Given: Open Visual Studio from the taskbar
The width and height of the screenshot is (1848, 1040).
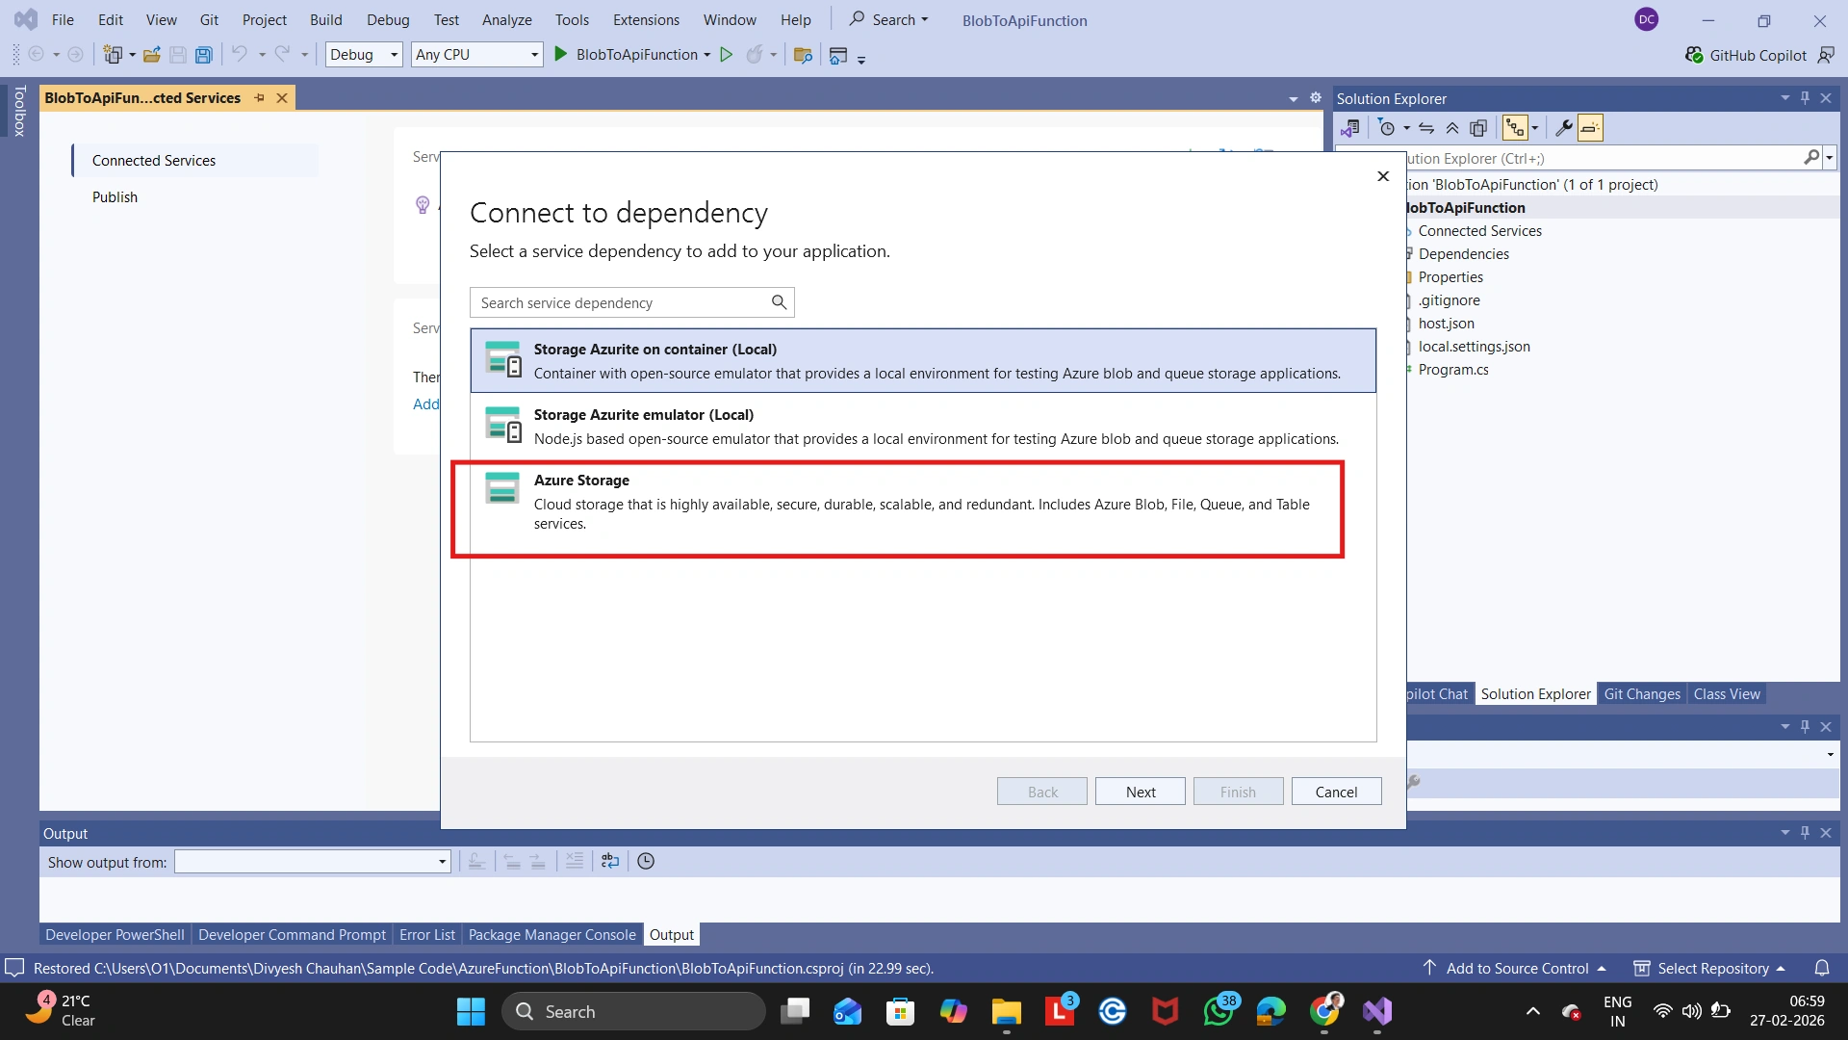Looking at the screenshot, I should [1377, 1011].
